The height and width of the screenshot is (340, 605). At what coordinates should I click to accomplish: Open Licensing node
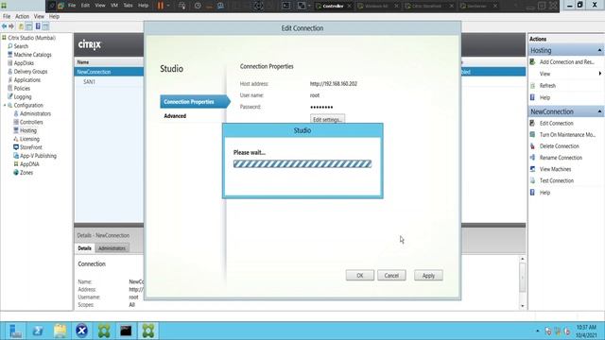pyautogui.click(x=29, y=139)
